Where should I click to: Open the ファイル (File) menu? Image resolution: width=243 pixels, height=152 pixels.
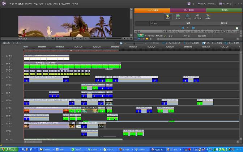point(13,3)
